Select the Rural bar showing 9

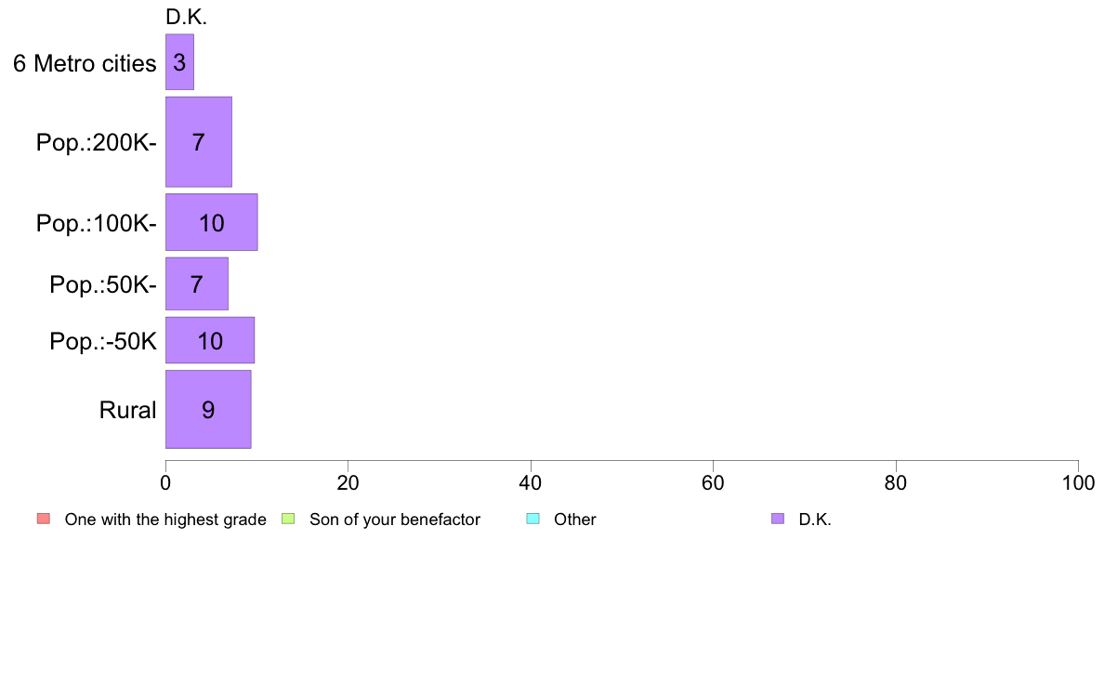[208, 409]
